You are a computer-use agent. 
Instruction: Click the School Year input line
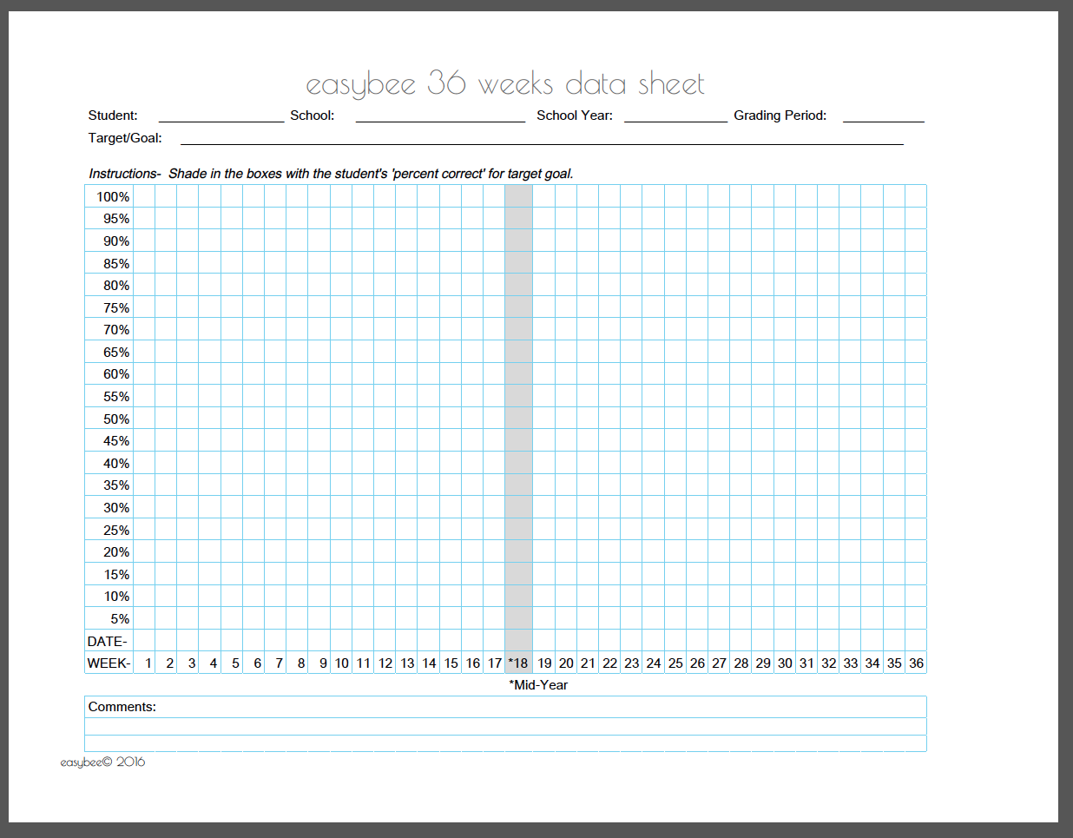[x=675, y=115]
